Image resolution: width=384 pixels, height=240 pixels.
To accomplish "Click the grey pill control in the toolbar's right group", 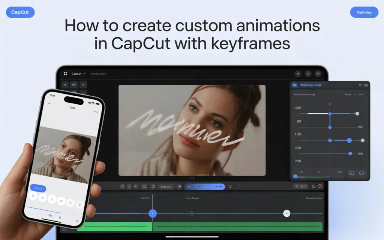I will point(301,186).
